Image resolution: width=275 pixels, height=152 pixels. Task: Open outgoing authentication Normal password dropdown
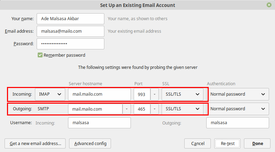pyautogui.click(x=238, y=109)
